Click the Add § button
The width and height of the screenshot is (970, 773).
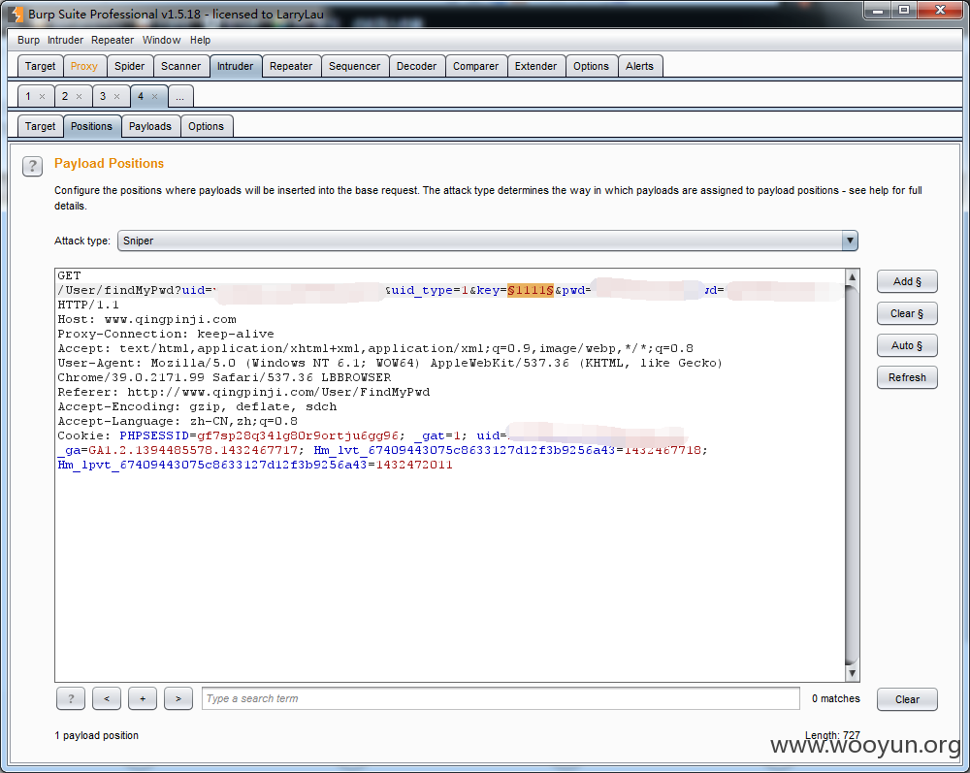[907, 281]
